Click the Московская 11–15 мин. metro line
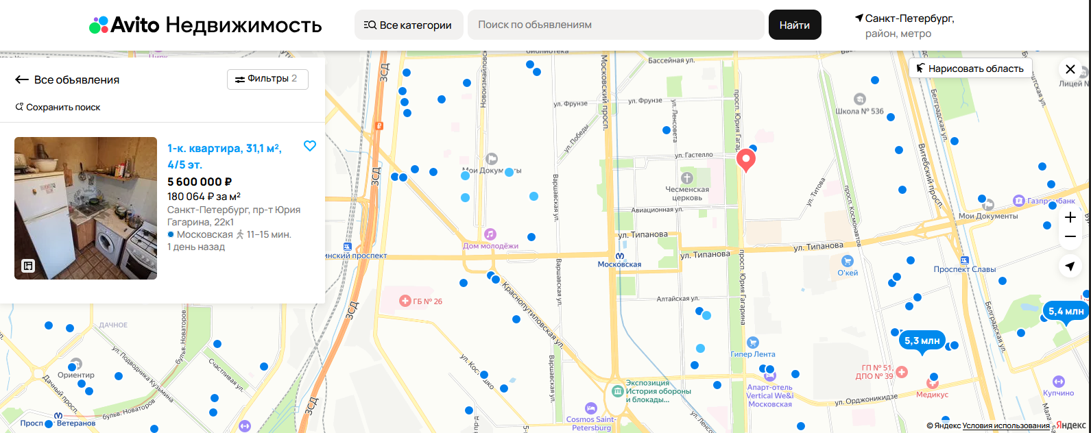This screenshot has height=433, width=1091. click(230, 234)
